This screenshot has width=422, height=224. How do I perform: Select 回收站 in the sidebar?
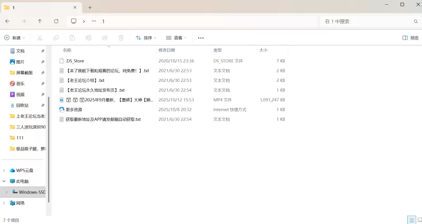[x=24, y=105]
